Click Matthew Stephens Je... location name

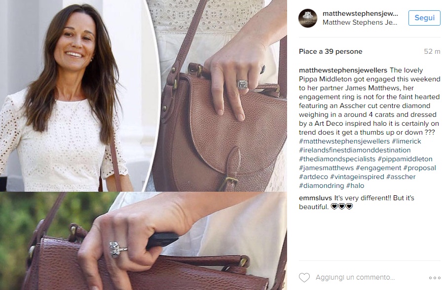[360, 23]
